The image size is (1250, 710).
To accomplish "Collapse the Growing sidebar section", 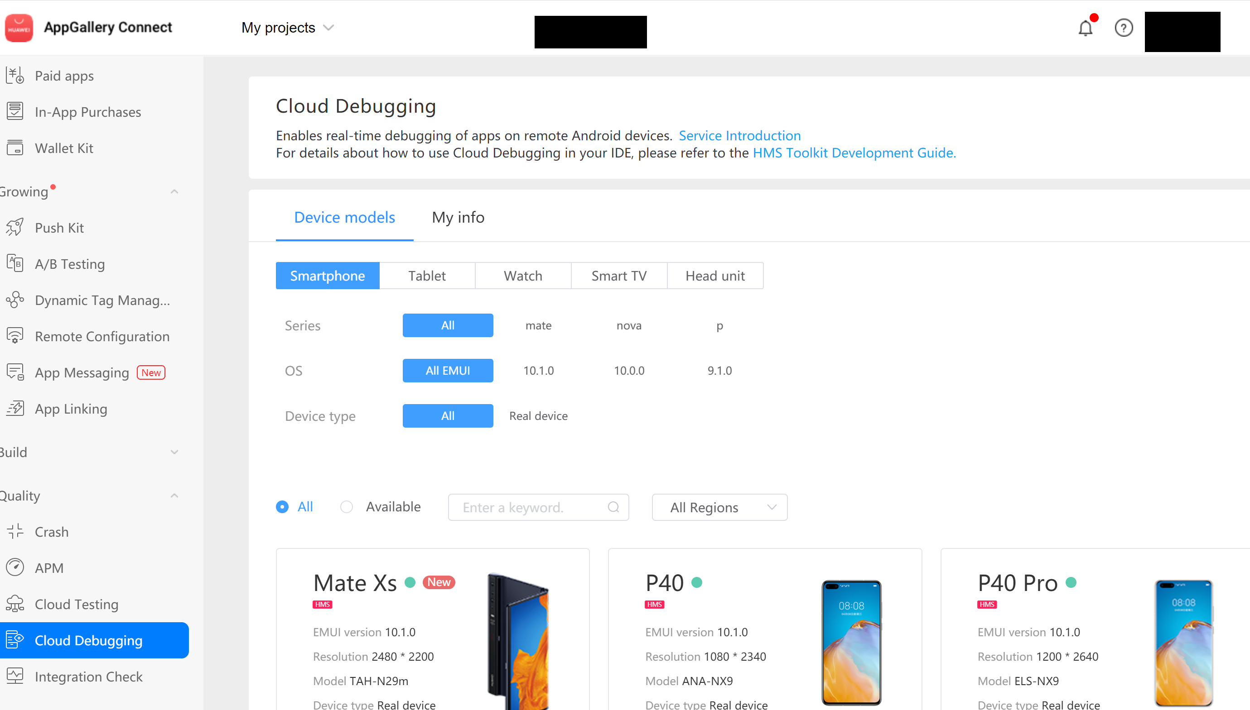I will coord(174,191).
